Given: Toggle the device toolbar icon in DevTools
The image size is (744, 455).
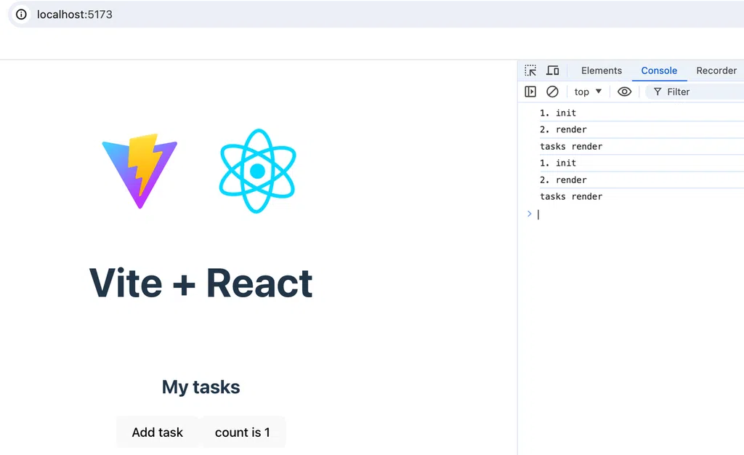Looking at the screenshot, I should pyautogui.click(x=552, y=71).
